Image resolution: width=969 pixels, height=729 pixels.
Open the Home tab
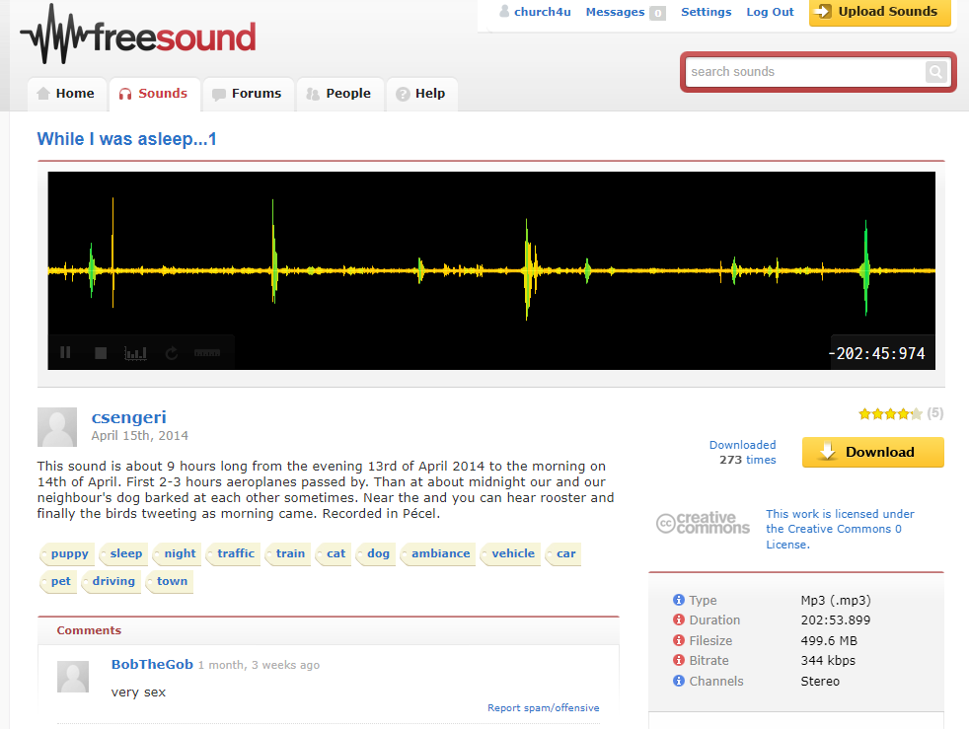point(66,94)
